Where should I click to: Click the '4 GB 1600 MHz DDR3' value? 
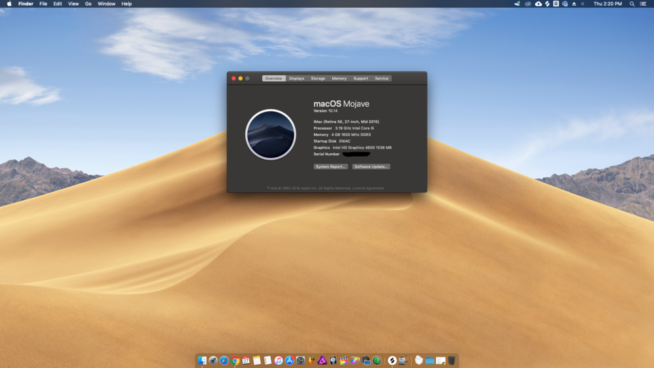(351, 135)
